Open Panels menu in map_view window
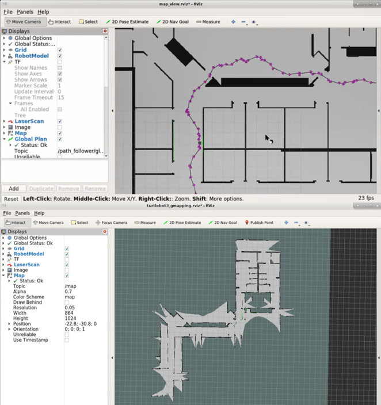This screenshot has height=405, width=381. click(25, 12)
